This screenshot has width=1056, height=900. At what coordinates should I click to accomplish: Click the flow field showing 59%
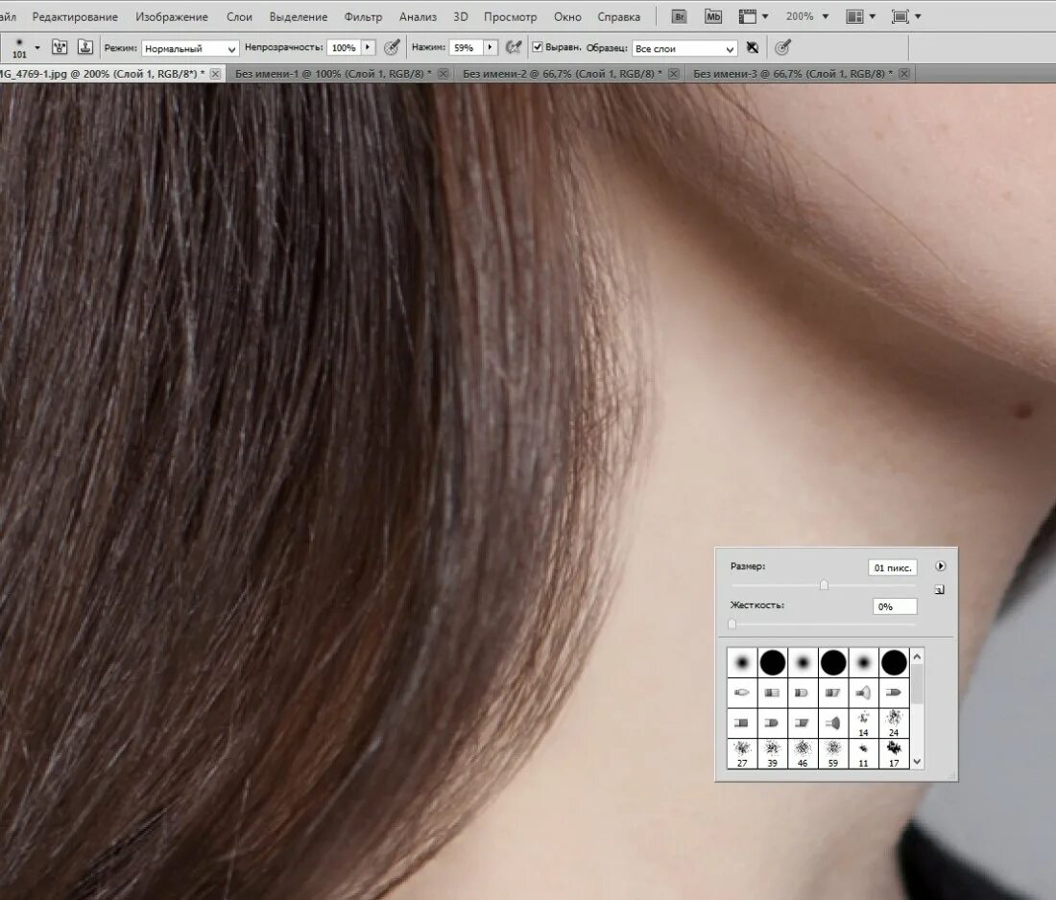[x=465, y=48]
